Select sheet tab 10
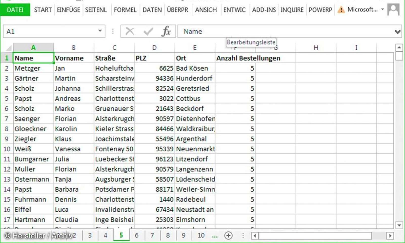 tap(201, 235)
